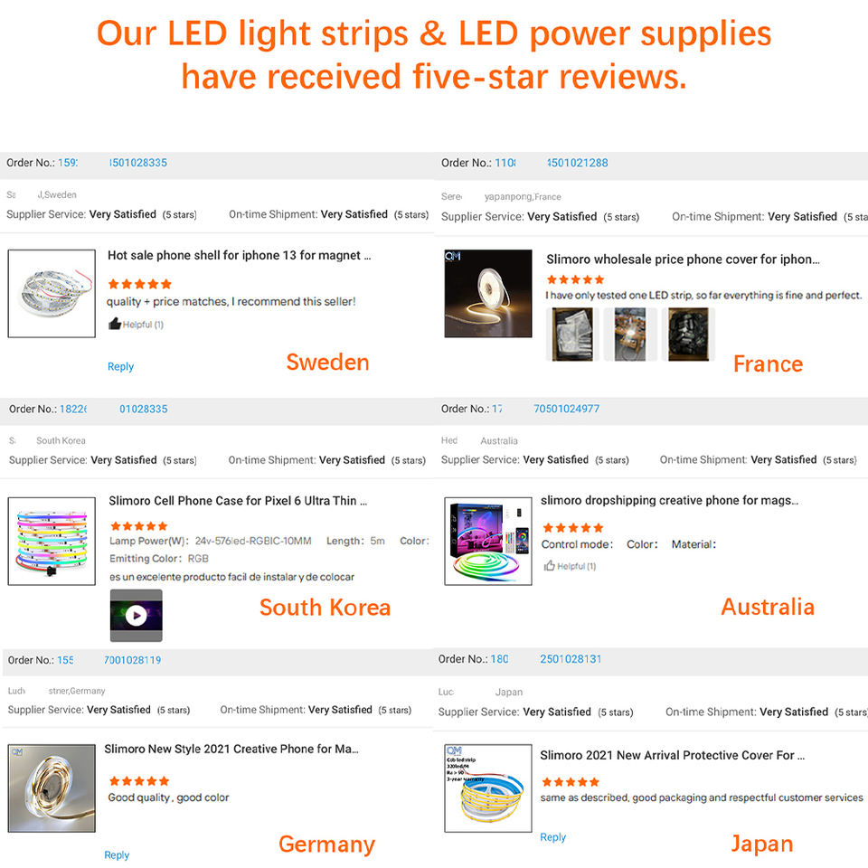Click the star rating in the Japan review

(571, 781)
